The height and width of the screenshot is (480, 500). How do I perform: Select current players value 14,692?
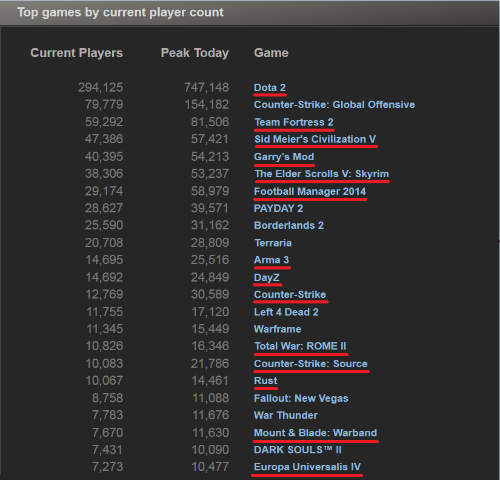pos(104,277)
